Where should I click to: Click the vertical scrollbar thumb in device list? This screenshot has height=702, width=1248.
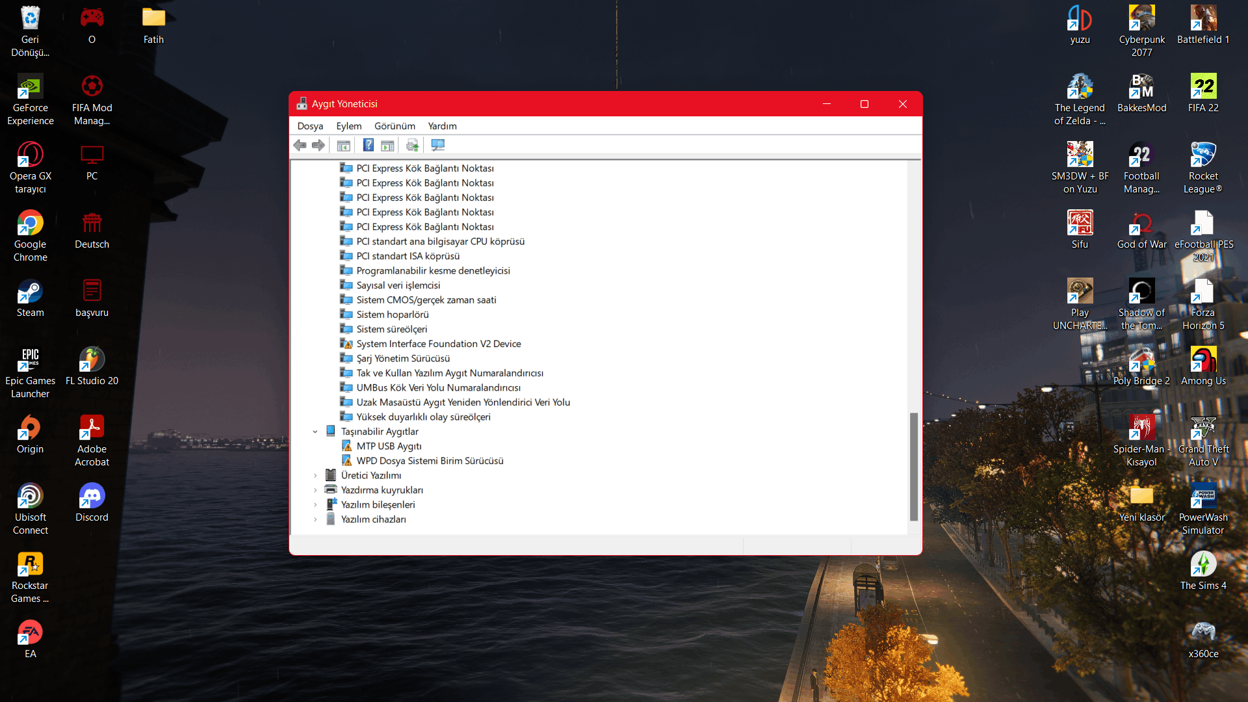(914, 467)
